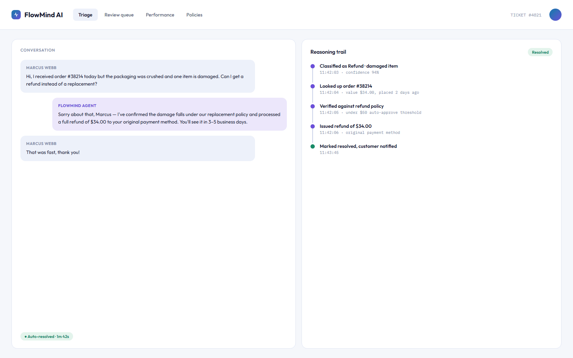This screenshot has height=358, width=573.
Task: Select the 'Verified against refund policy' step marker
Action: tap(313, 106)
